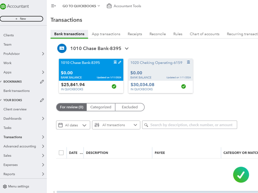Switch to the Reconcile tab

pos(157,34)
